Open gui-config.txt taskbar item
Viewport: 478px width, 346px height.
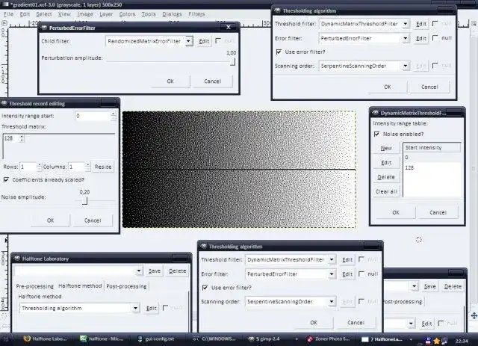tap(157, 339)
